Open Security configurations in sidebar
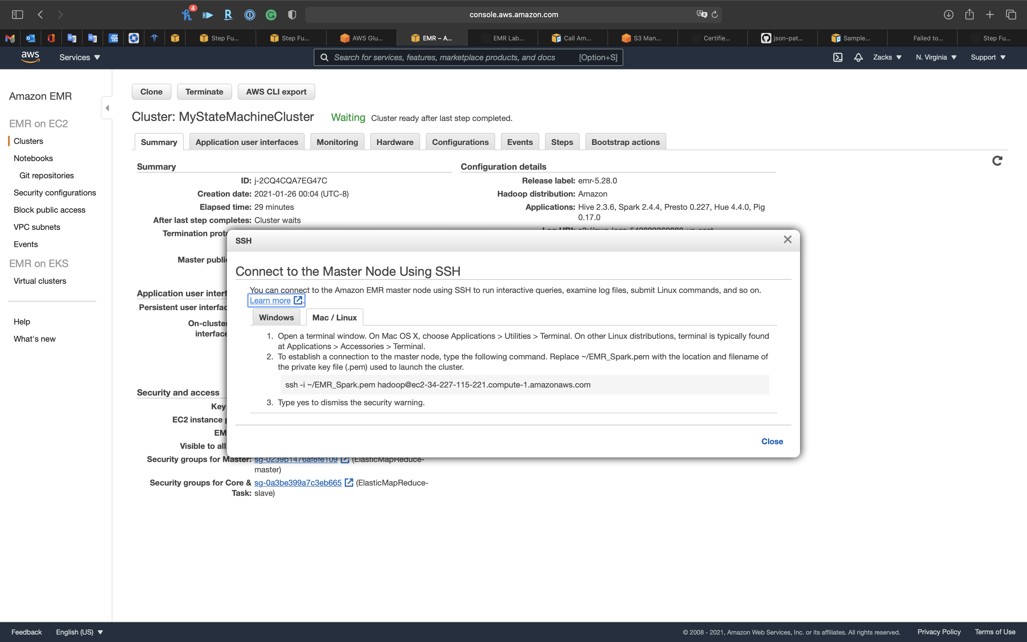Screen dimensions: 1027x642 pos(55,193)
